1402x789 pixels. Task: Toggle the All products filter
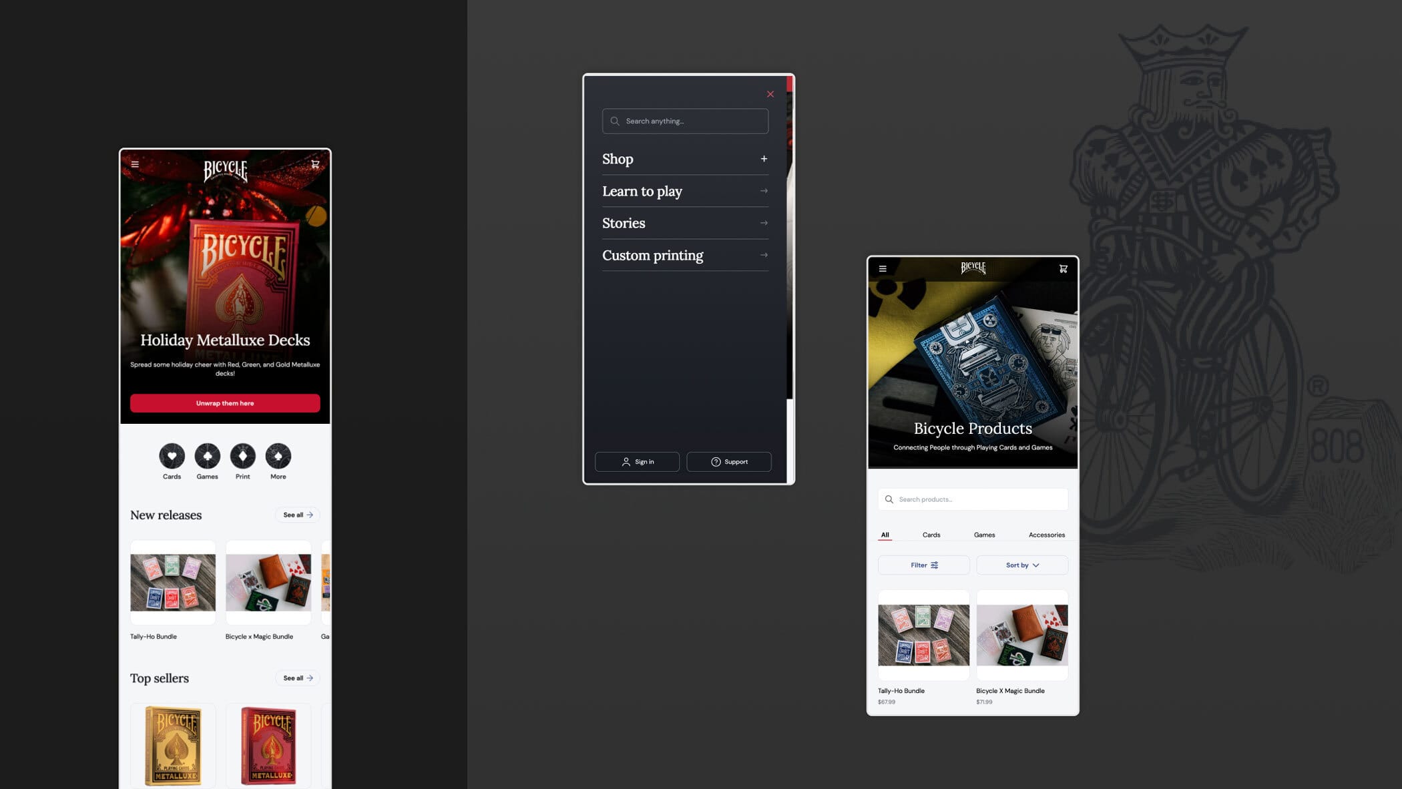(x=884, y=534)
